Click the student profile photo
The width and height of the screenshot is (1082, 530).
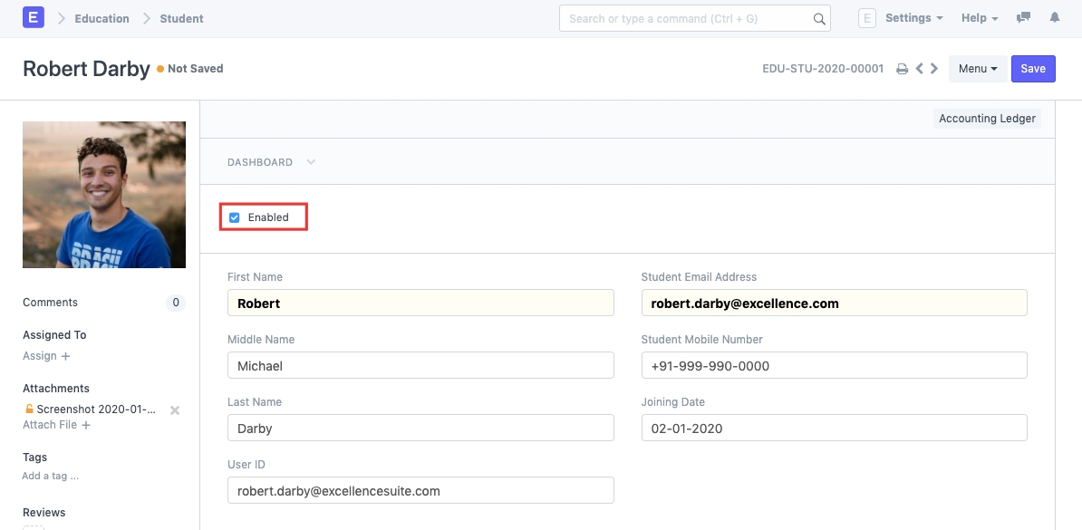coord(104,195)
